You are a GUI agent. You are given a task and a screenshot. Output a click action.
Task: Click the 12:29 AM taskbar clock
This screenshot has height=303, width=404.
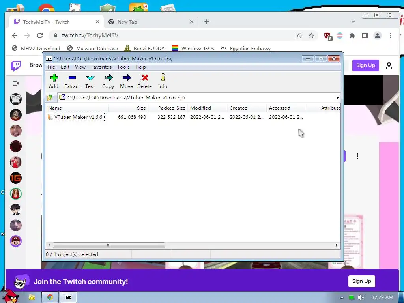(x=382, y=297)
